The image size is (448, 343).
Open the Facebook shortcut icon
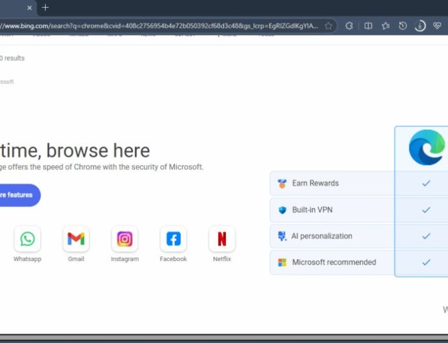[174, 239]
